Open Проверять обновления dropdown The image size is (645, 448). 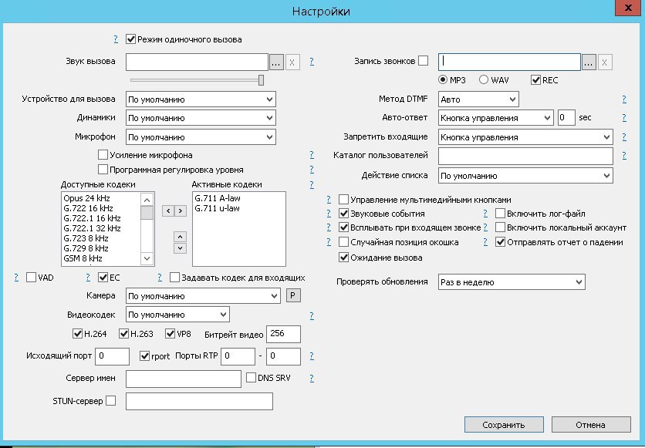click(x=512, y=282)
